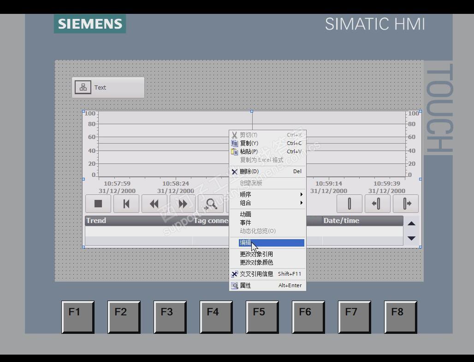Click the F6 function key
The width and height of the screenshot is (474, 362).
pyautogui.click(x=308, y=317)
